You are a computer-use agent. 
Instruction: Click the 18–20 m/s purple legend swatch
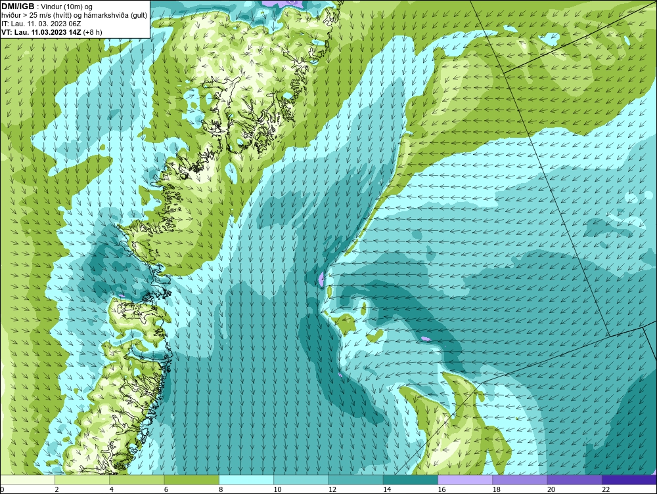pos(520,480)
